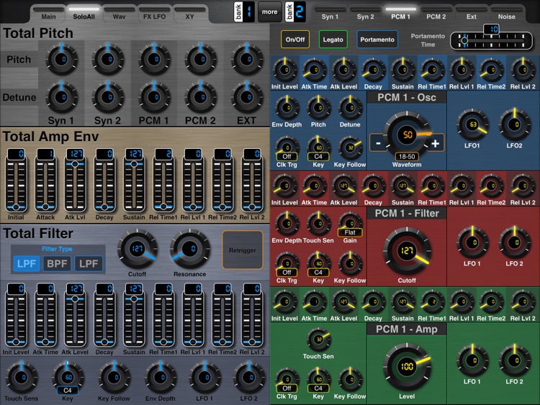
Task: Select the Syn 2 tab
Action: click(365, 14)
